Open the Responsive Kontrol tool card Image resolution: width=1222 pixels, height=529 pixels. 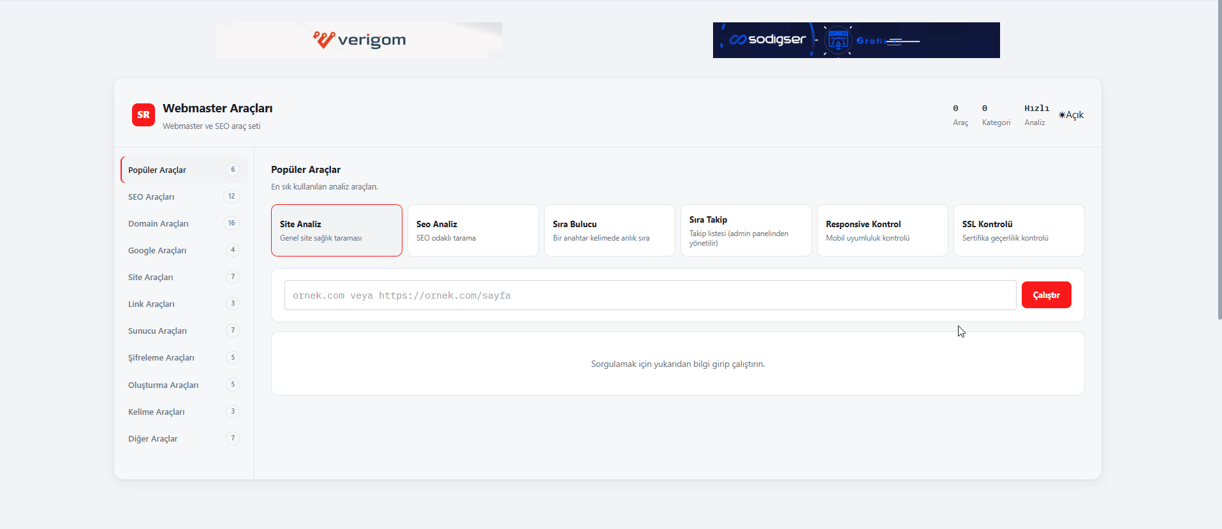883,230
